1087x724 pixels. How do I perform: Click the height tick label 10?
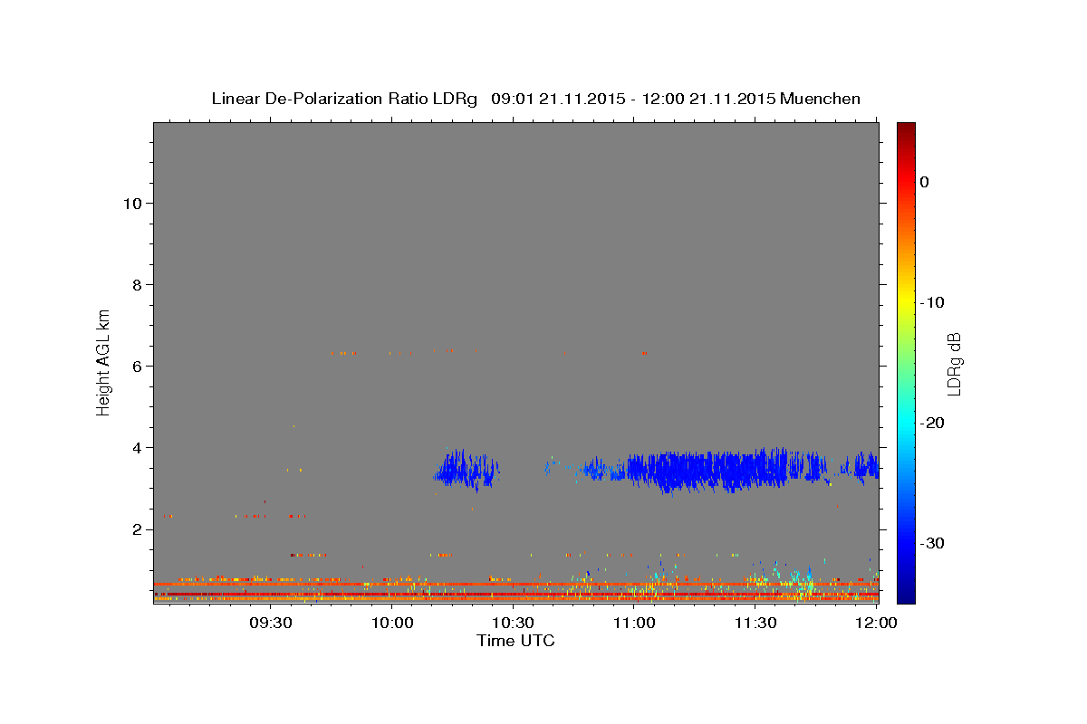pyautogui.click(x=133, y=204)
